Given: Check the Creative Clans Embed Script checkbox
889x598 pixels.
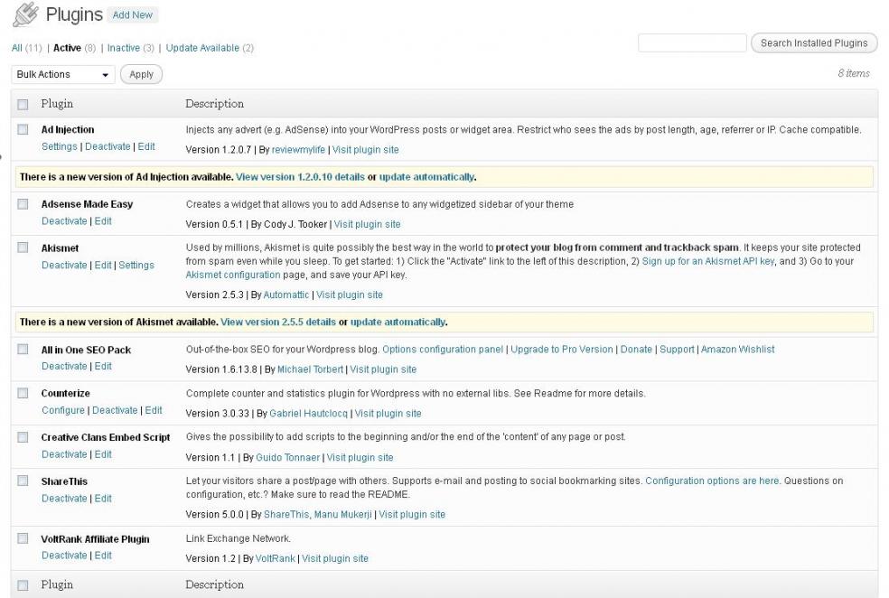Looking at the screenshot, I should (23, 437).
